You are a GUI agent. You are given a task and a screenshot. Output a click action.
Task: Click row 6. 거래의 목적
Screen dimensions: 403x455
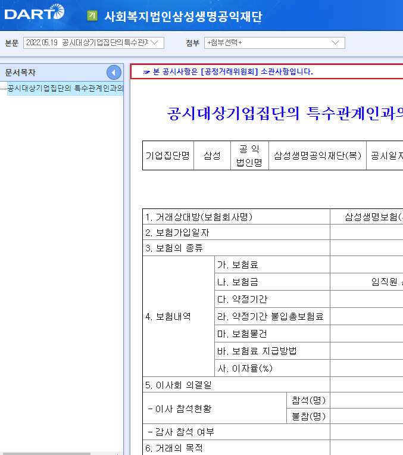pyautogui.click(x=236, y=448)
